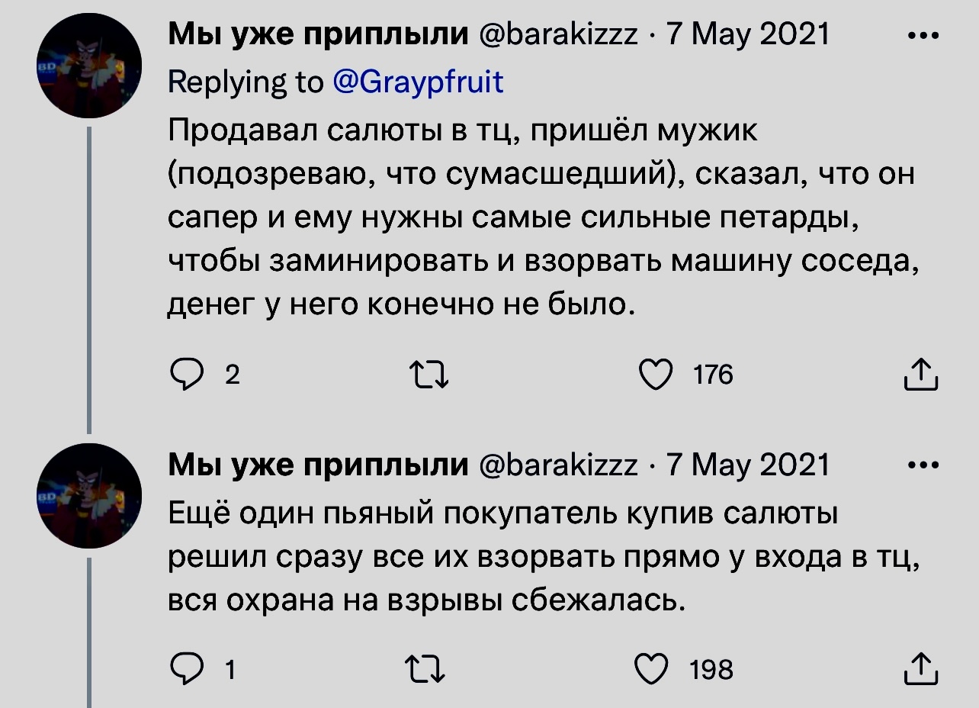Share the first tweet via share icon

920,375
